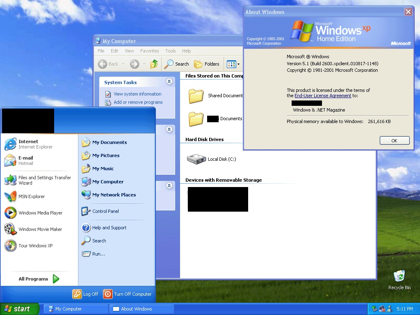
Task: Click the Back toolbar button
Action: (x=108, y=64)
